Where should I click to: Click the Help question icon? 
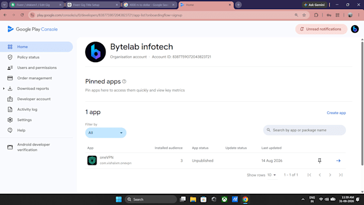click(x=10, y=130)
